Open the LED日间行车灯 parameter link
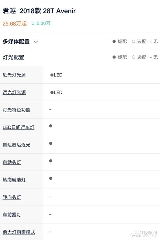 pyautogui.click(x=19, y=127)
